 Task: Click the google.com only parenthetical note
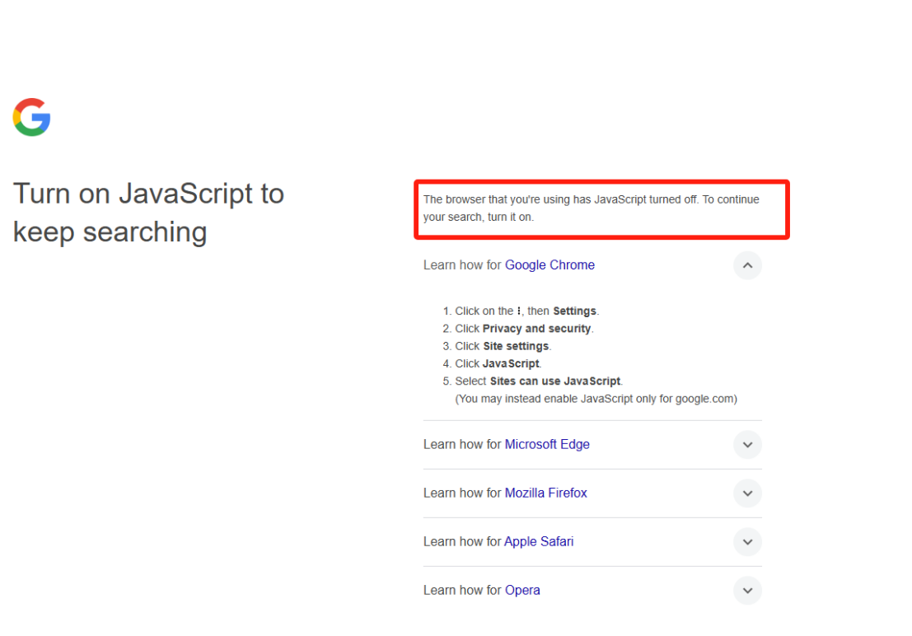click(x=596, y=399)
